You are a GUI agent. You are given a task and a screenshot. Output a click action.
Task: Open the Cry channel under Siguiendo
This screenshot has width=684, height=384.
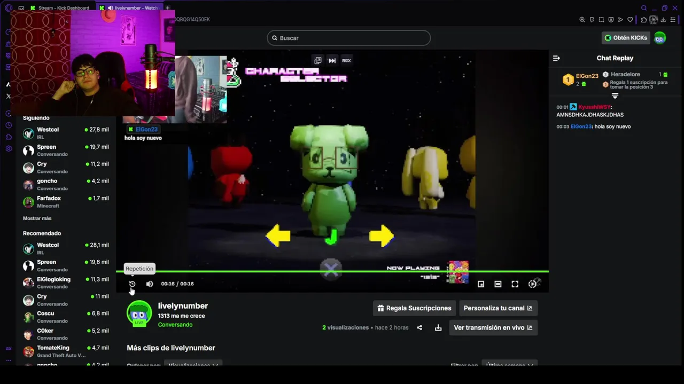66,167
